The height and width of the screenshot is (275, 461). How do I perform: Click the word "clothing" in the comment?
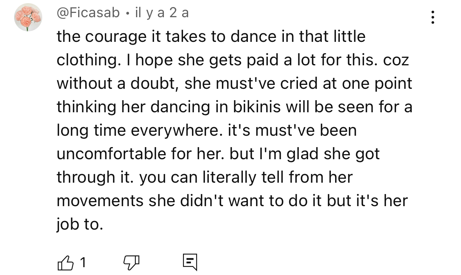click(85, 60)
